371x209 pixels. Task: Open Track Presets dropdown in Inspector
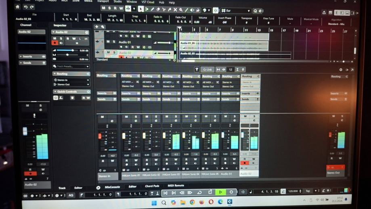point(71,66)
